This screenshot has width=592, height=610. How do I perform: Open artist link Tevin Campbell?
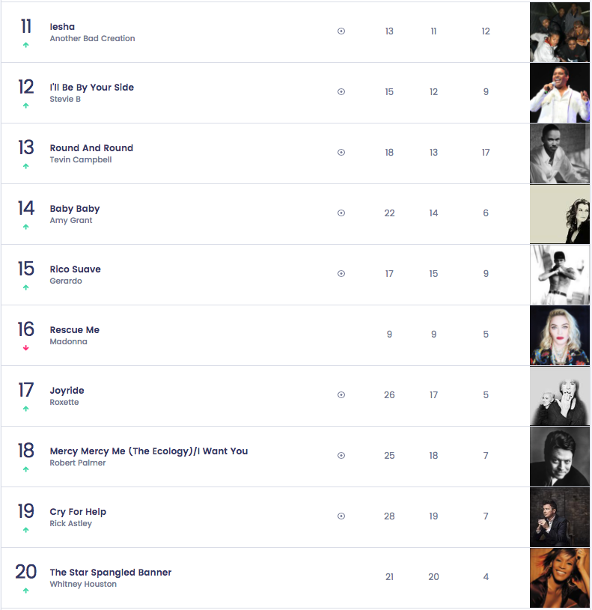81,159
